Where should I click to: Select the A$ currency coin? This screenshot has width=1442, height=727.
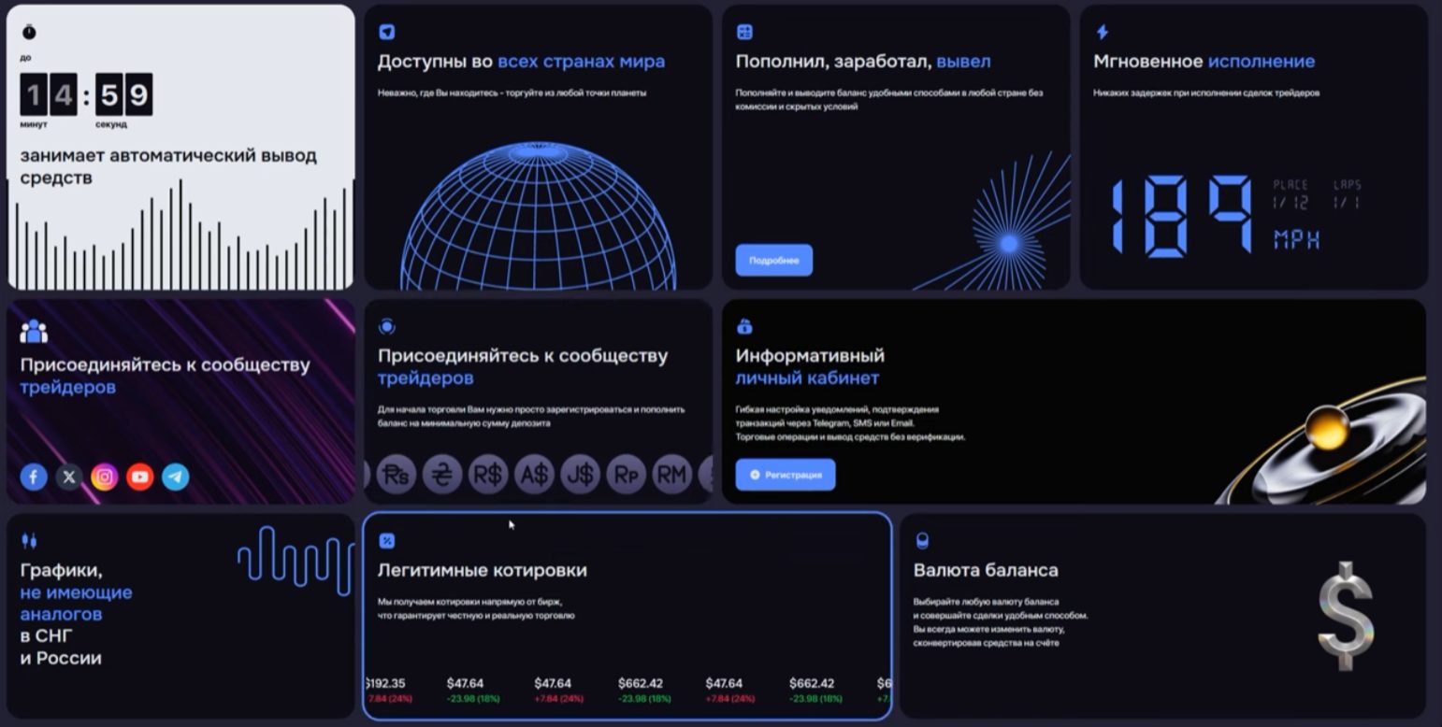[x=534, y=476]
